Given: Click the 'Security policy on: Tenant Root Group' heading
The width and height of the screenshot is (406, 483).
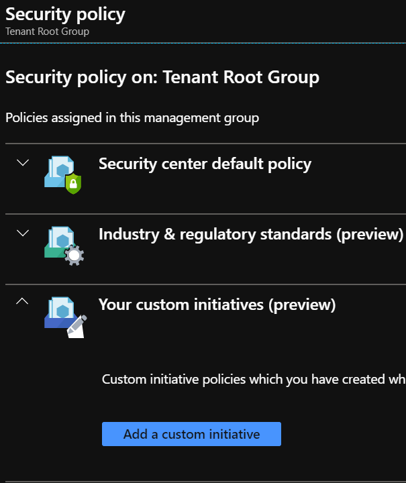Looking at the screenshot, I should pos(162,77).
